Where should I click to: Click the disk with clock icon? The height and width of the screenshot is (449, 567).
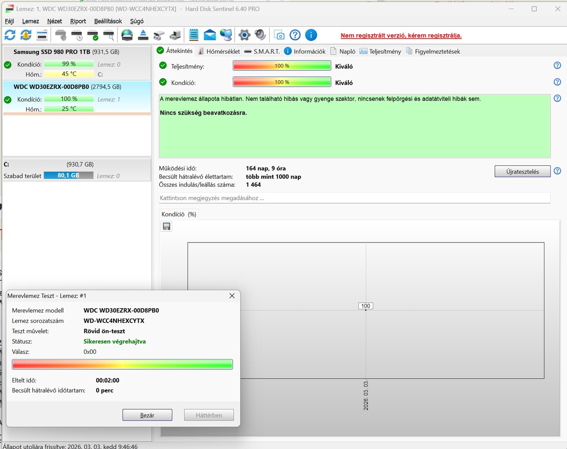pyautogui.click(x=77, y=35)
